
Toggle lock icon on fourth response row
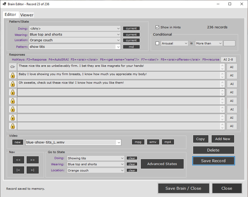coord(13,92)
